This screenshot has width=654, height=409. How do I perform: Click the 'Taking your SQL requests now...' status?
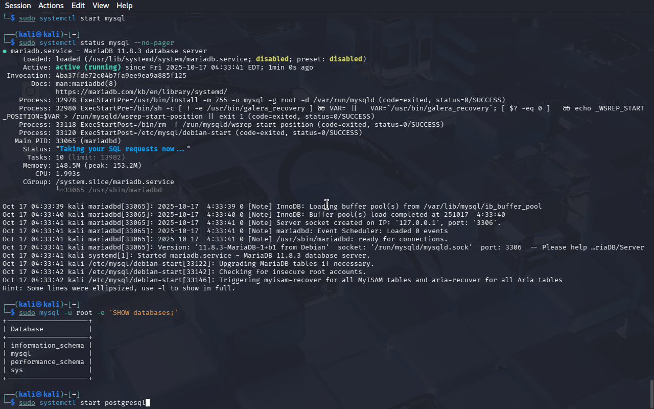tap(123, 149)
